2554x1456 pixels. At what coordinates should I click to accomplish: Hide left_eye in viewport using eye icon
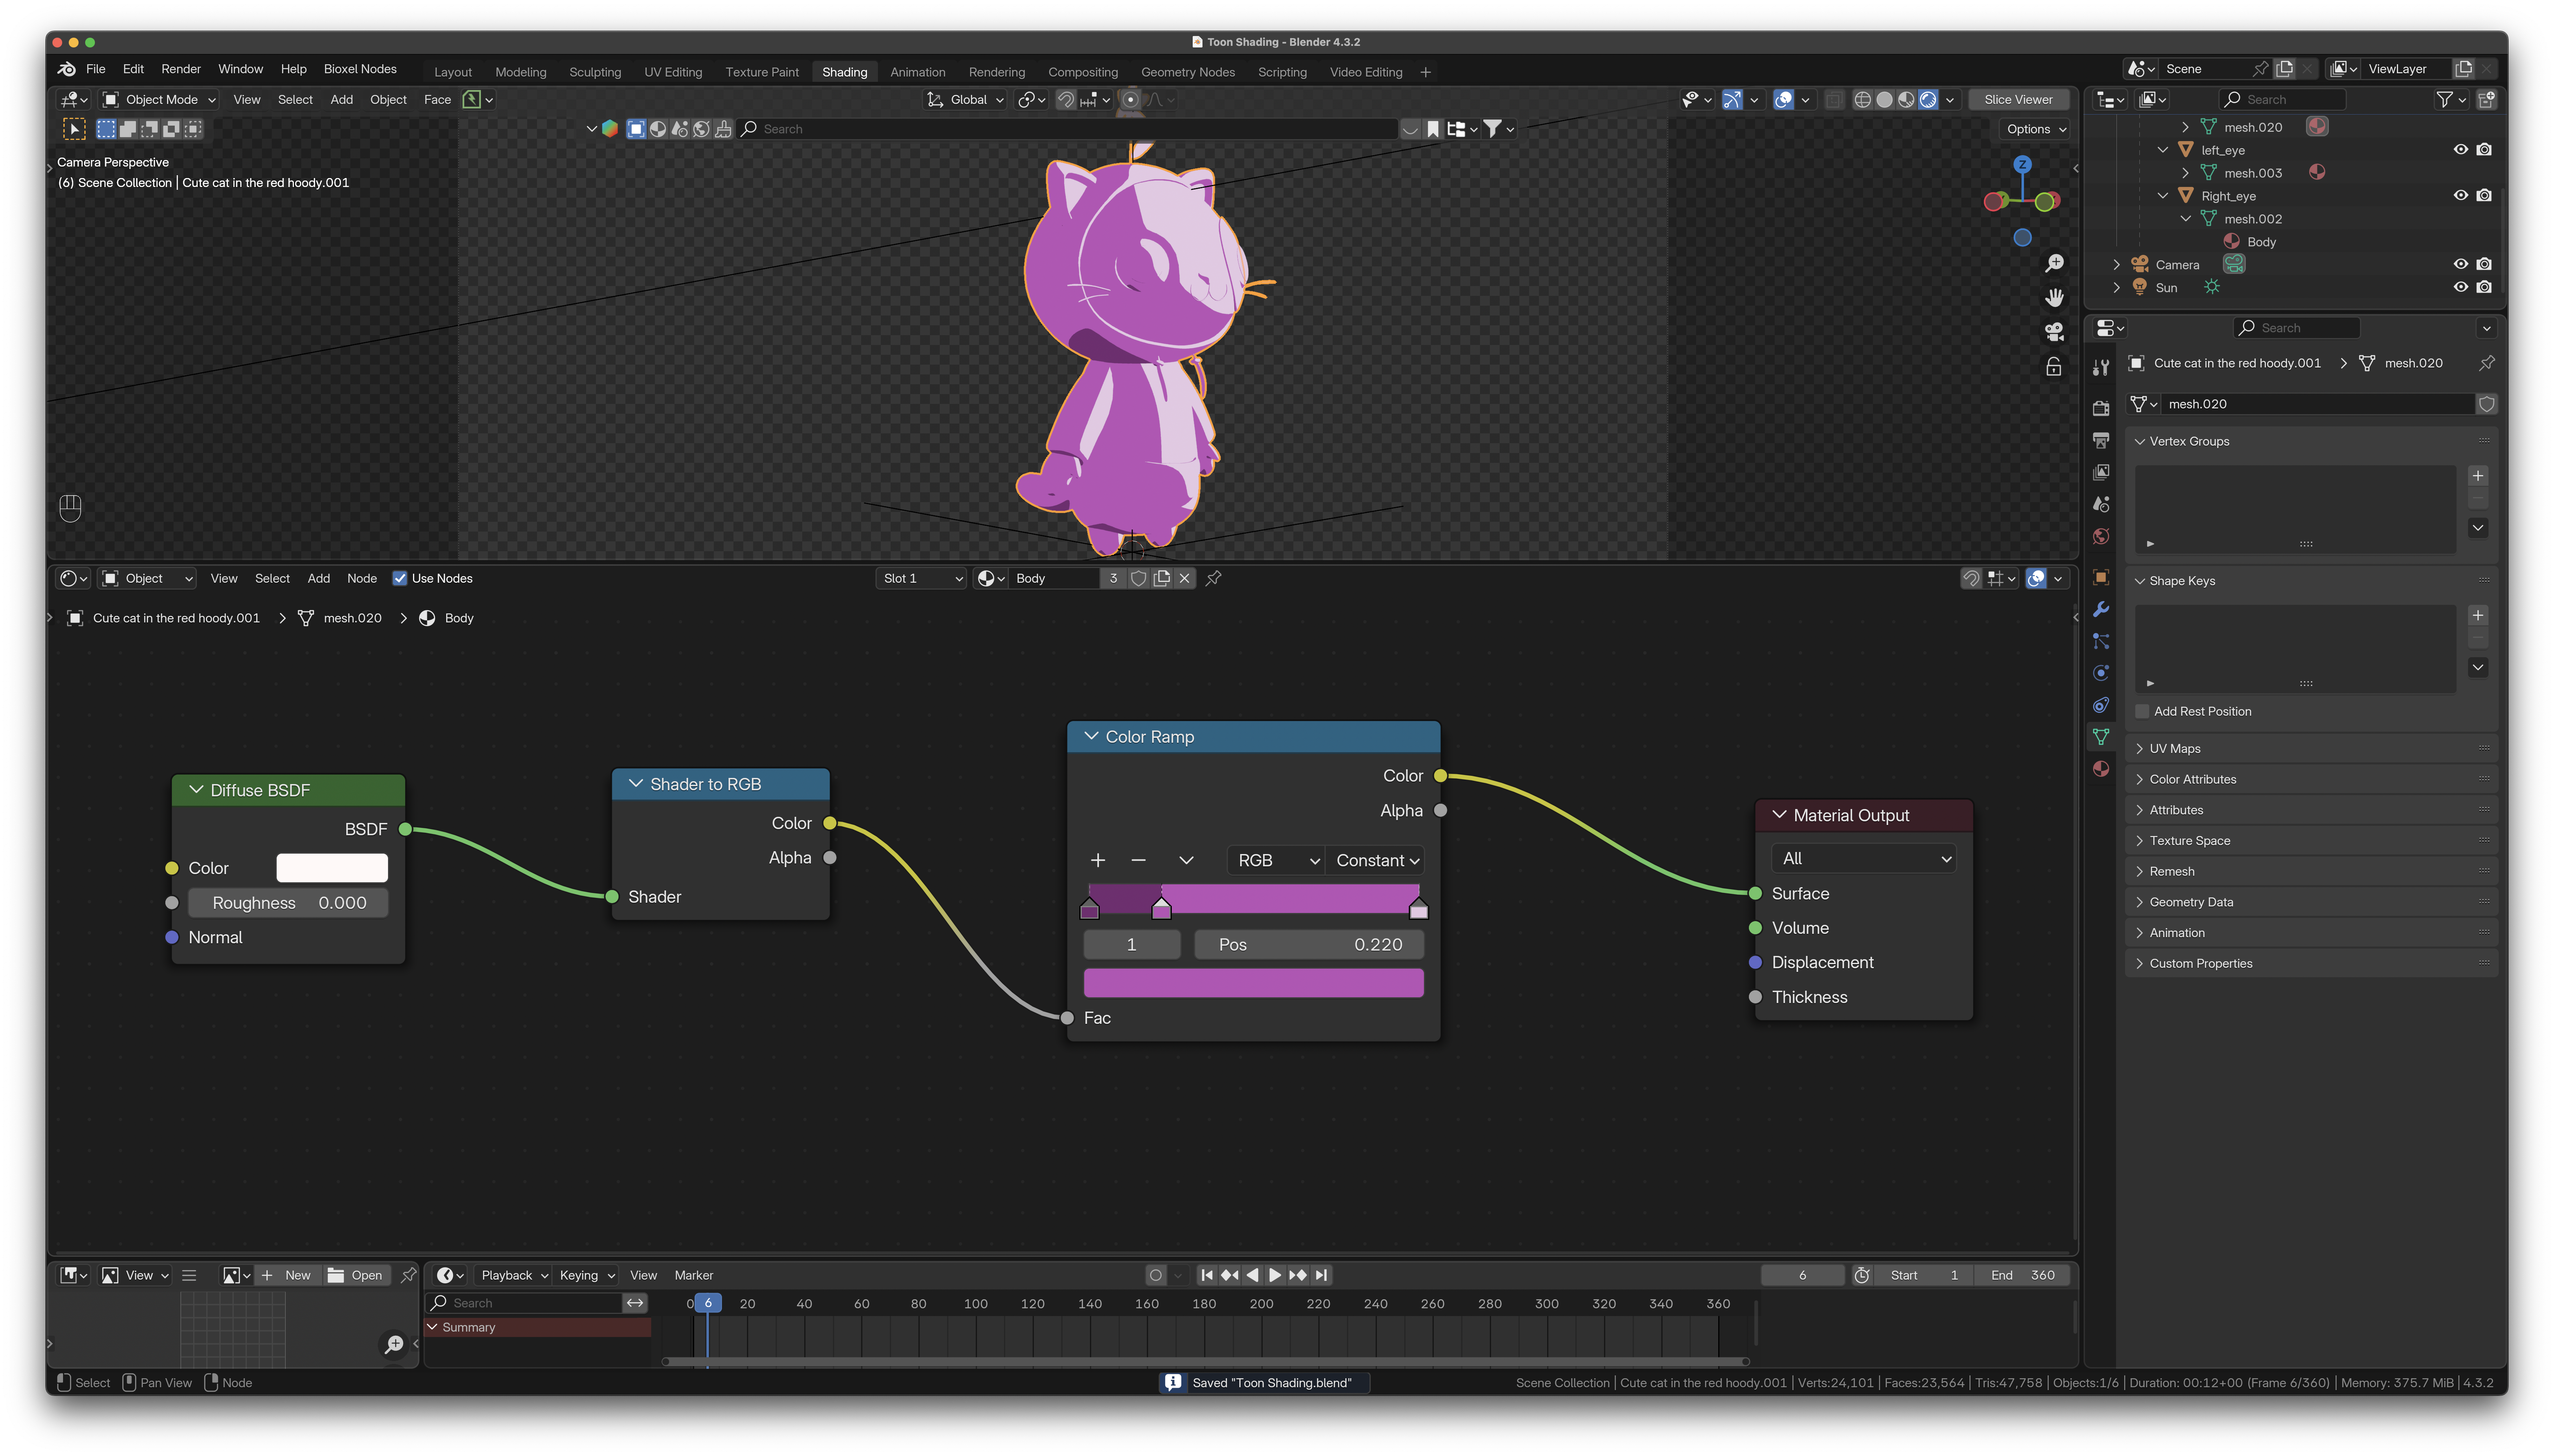(2461, 150)
